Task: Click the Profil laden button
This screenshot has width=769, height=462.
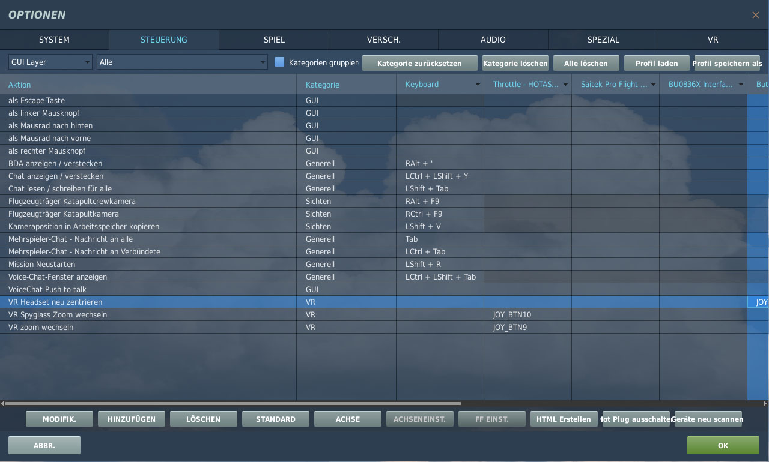Action: pyautogui.click(x=657, y=63)
